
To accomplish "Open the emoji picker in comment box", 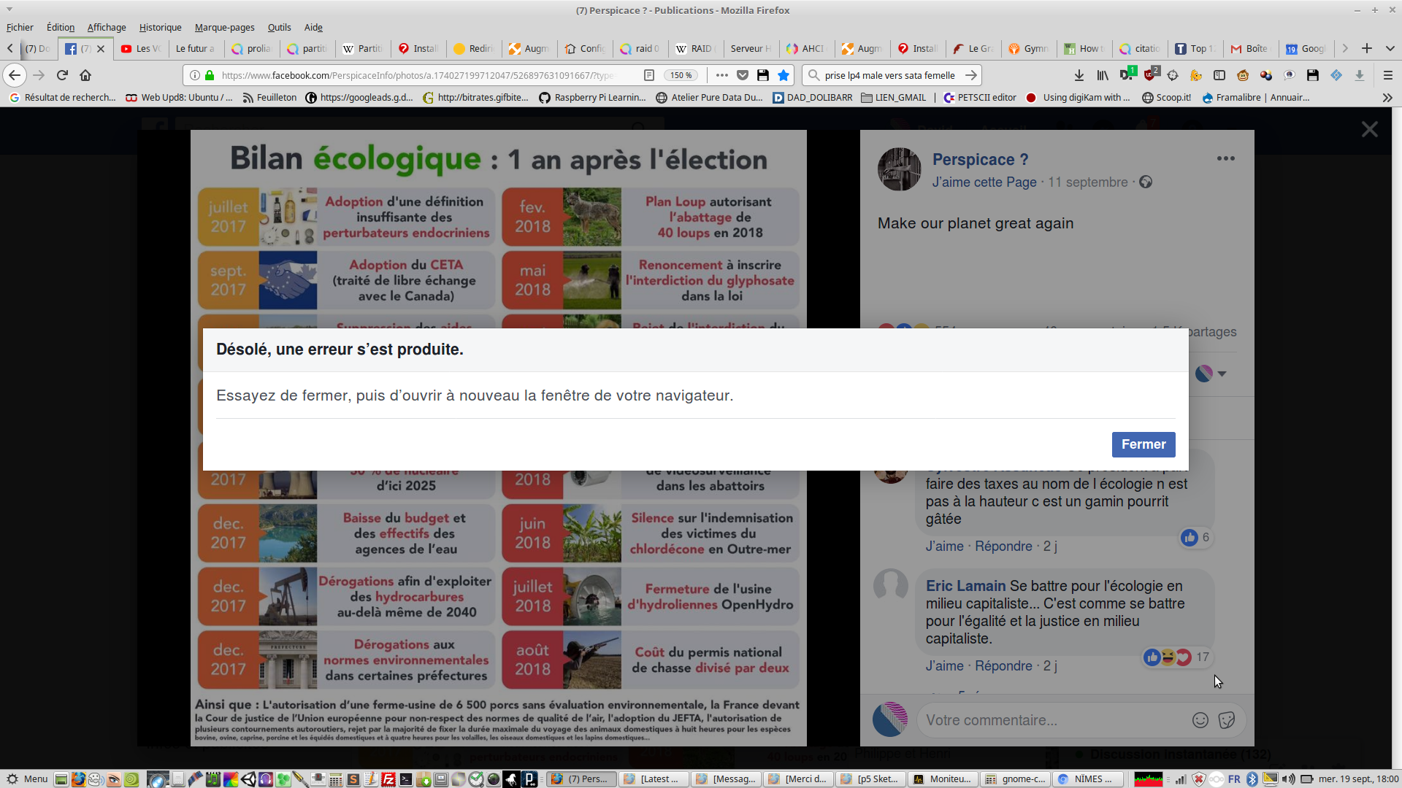I will 1200,720.
